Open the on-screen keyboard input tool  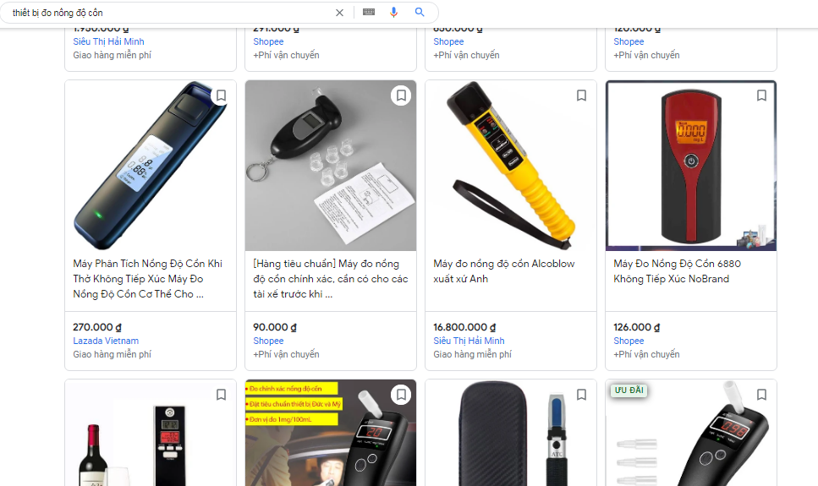pyautogui.click(x=368, y=13)
